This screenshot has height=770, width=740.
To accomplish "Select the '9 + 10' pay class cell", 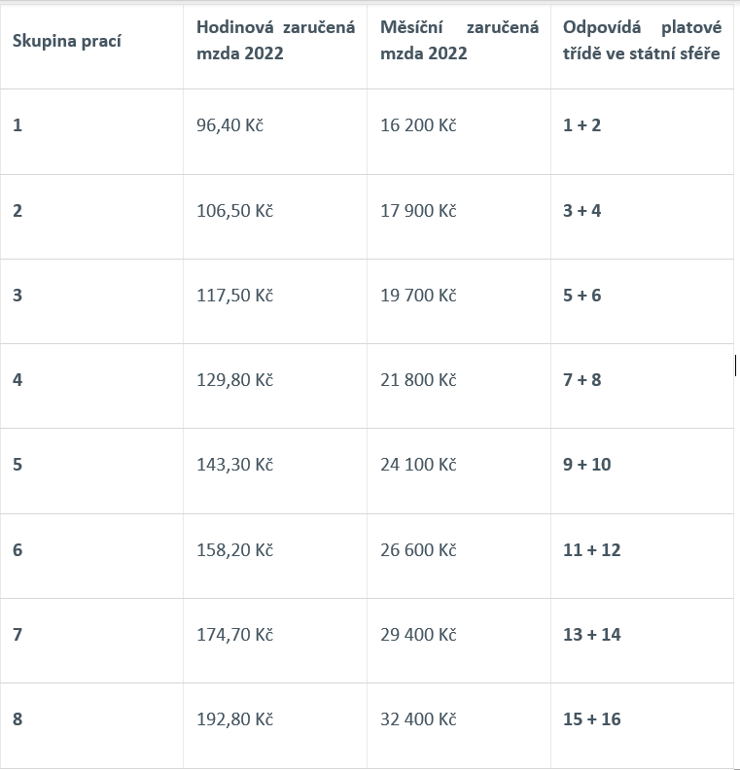I will coord(587,464).
